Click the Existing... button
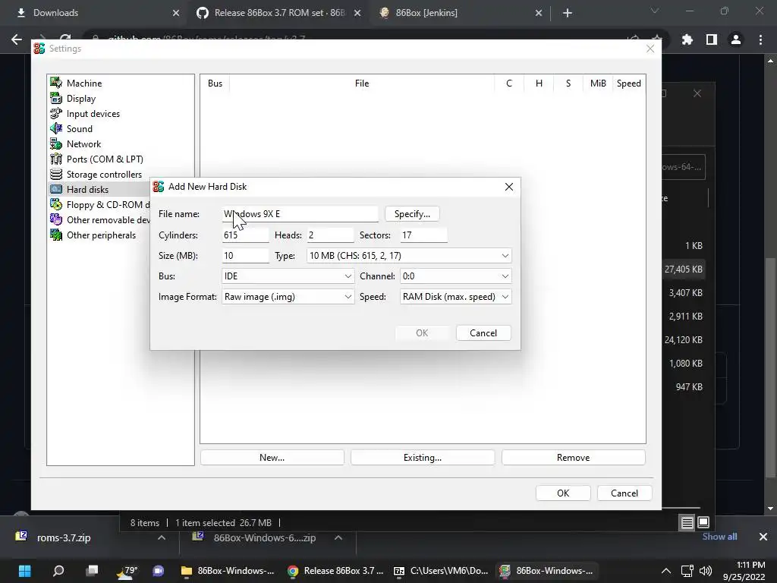Viewport: 777px width, 583px height. click(422, 458)
